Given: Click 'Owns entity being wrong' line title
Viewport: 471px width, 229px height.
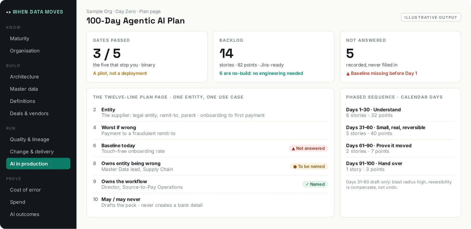Looking at the screenshot, I should (131, 163).
